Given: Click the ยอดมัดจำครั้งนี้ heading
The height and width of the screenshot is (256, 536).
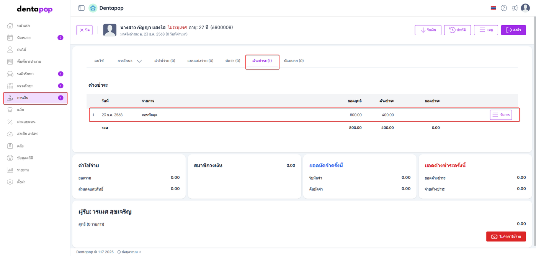Looking at the screenshot, I should (326, 165).
